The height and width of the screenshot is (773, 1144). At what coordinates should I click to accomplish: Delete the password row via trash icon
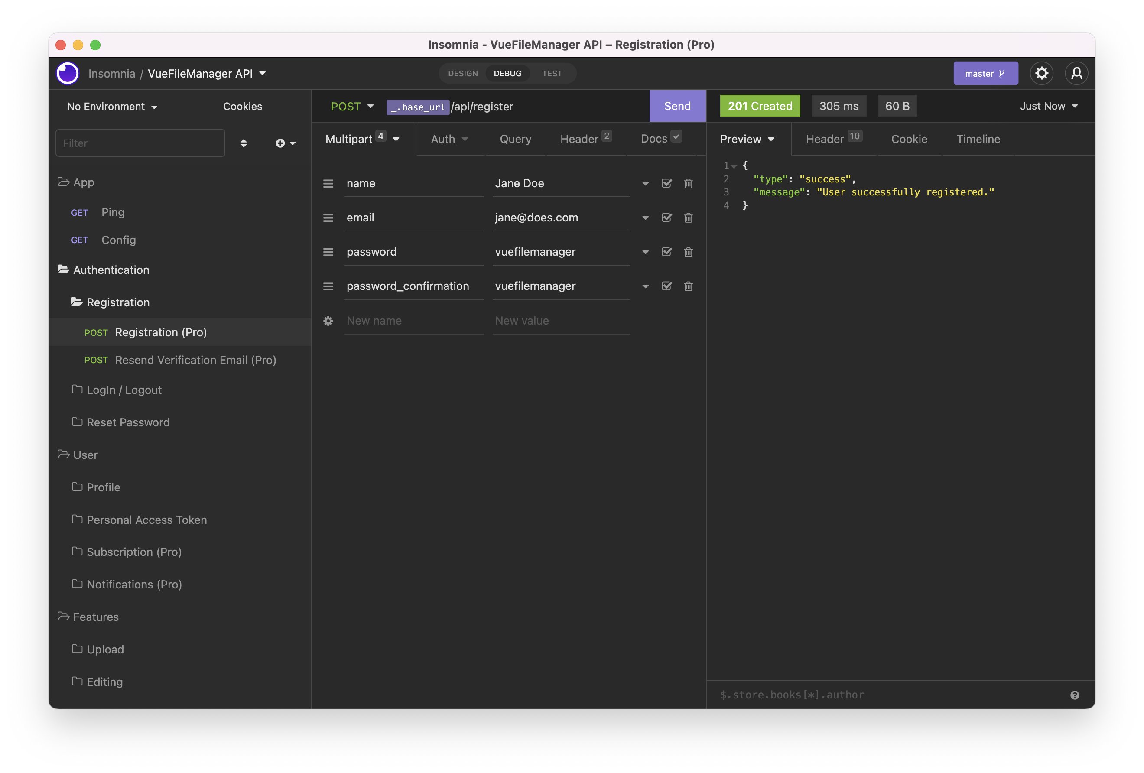688,252
